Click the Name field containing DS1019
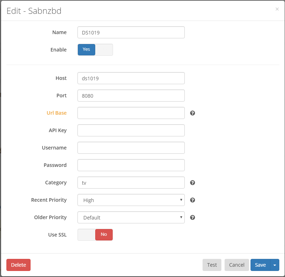Image resolution: width=285 pixels, height=277 pixels. coord(131,32)
